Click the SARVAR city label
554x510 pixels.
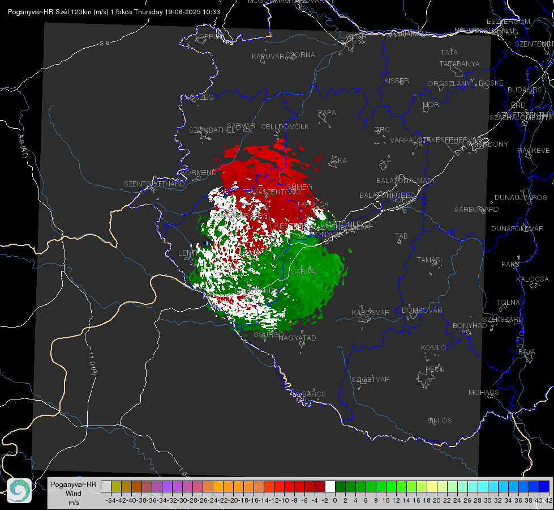click(x=241, y=126)
